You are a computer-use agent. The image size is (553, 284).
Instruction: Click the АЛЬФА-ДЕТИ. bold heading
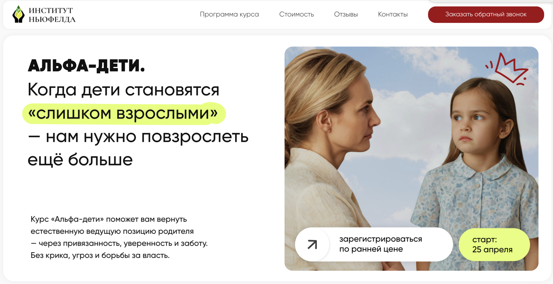pos(86,66)
